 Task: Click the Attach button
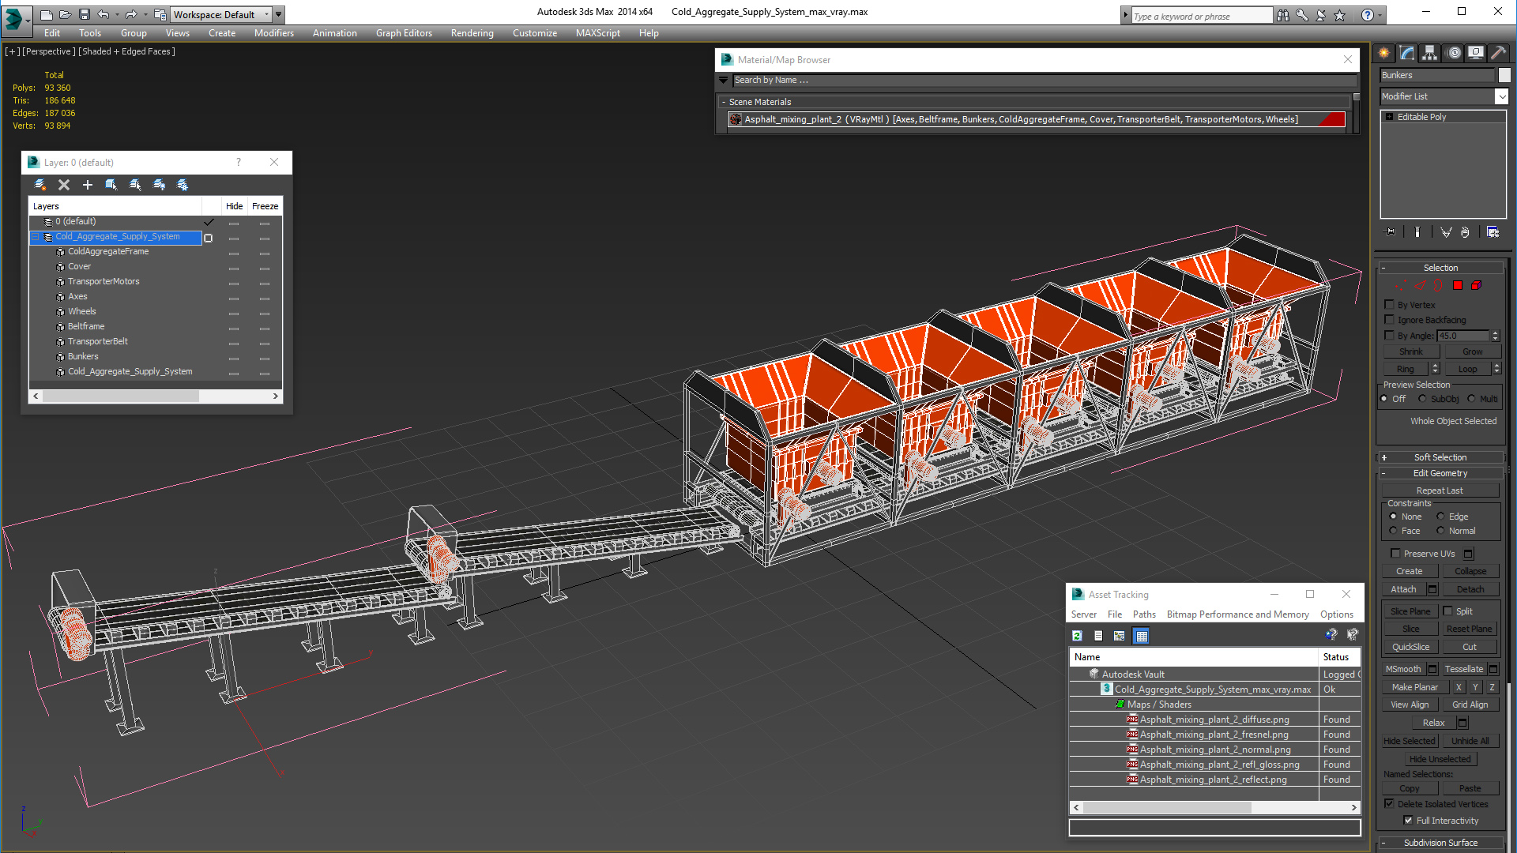pyautogui.click(x=1403, y=589)
